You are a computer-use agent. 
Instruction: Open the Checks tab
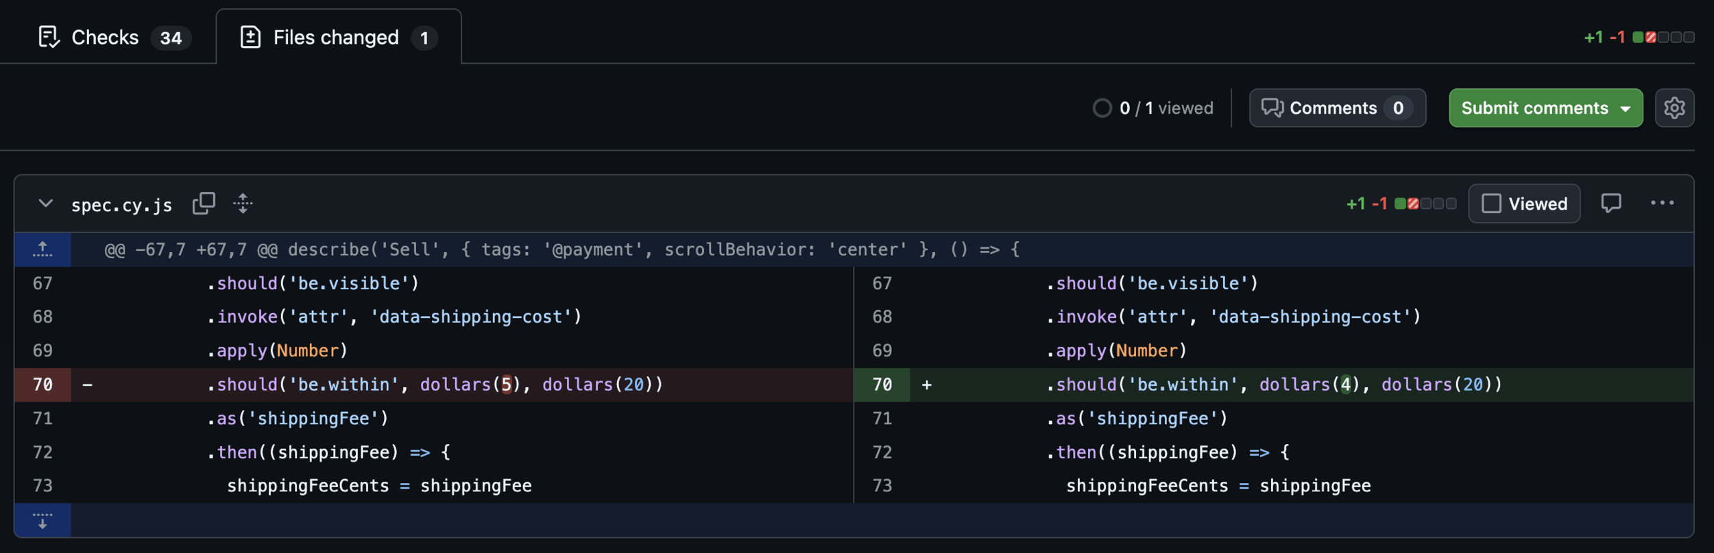[114, 37]
